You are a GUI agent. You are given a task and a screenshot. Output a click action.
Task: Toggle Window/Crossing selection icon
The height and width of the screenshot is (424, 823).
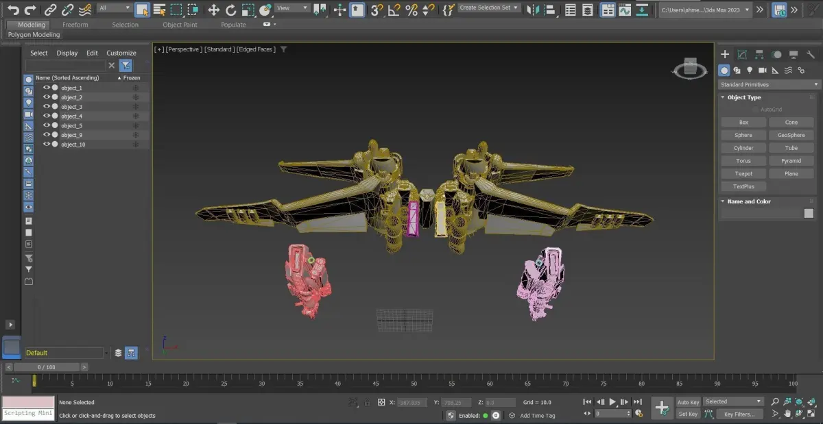(x=193, y=10)
